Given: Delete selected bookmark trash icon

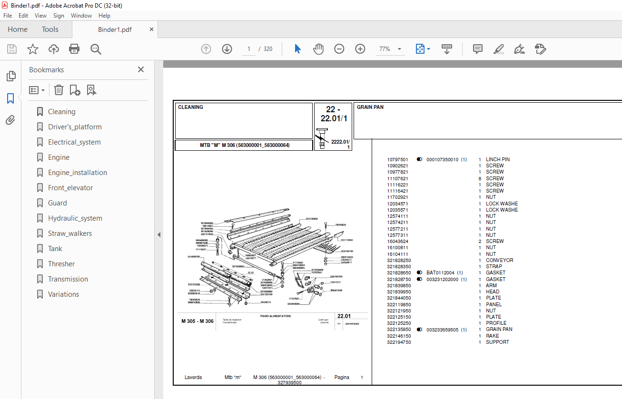Looking at the screenshot, I should [x=59, y=90].
